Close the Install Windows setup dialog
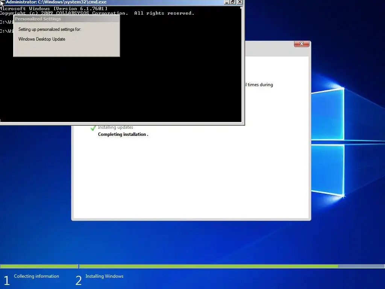 [x=302, y=44]
